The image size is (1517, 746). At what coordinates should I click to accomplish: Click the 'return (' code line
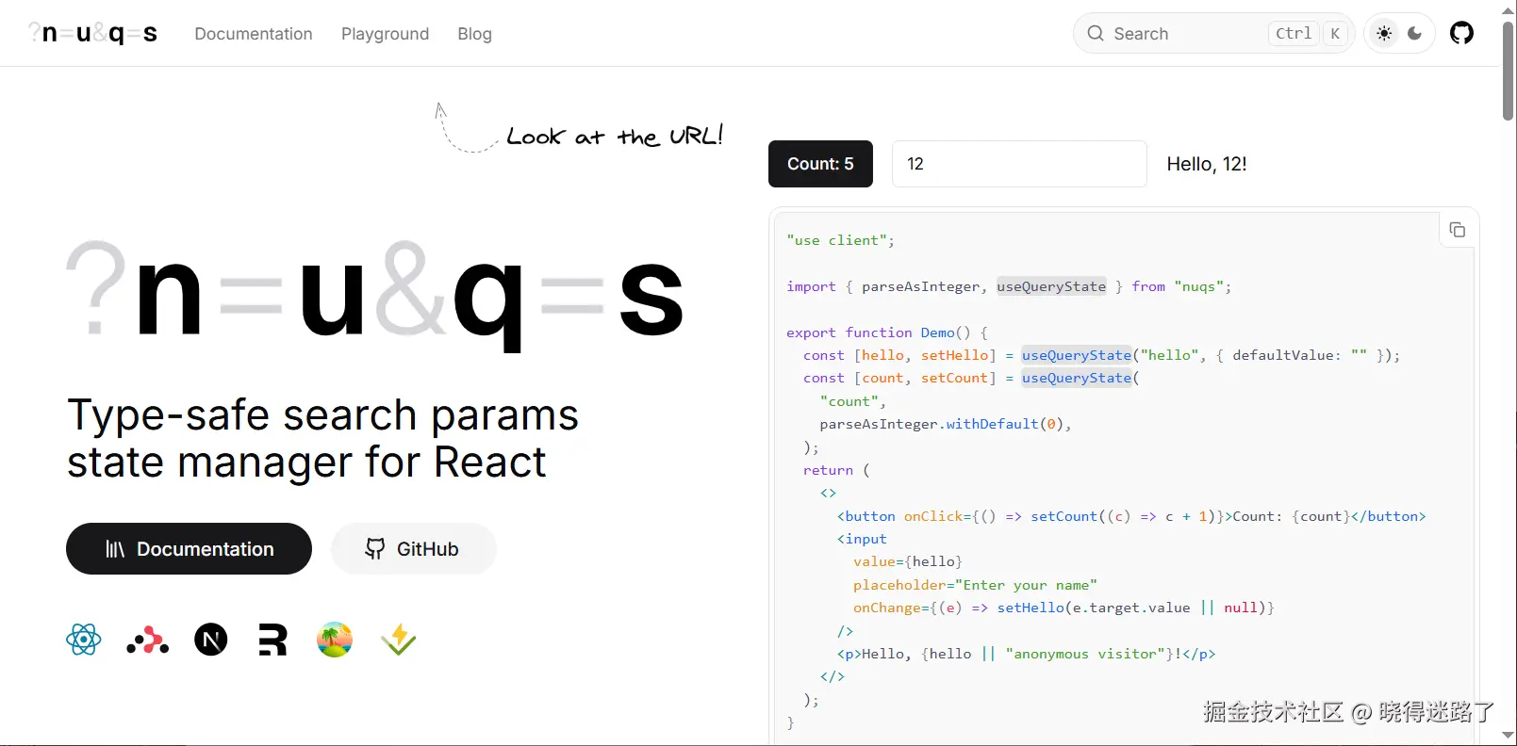(x=836, y=470)
